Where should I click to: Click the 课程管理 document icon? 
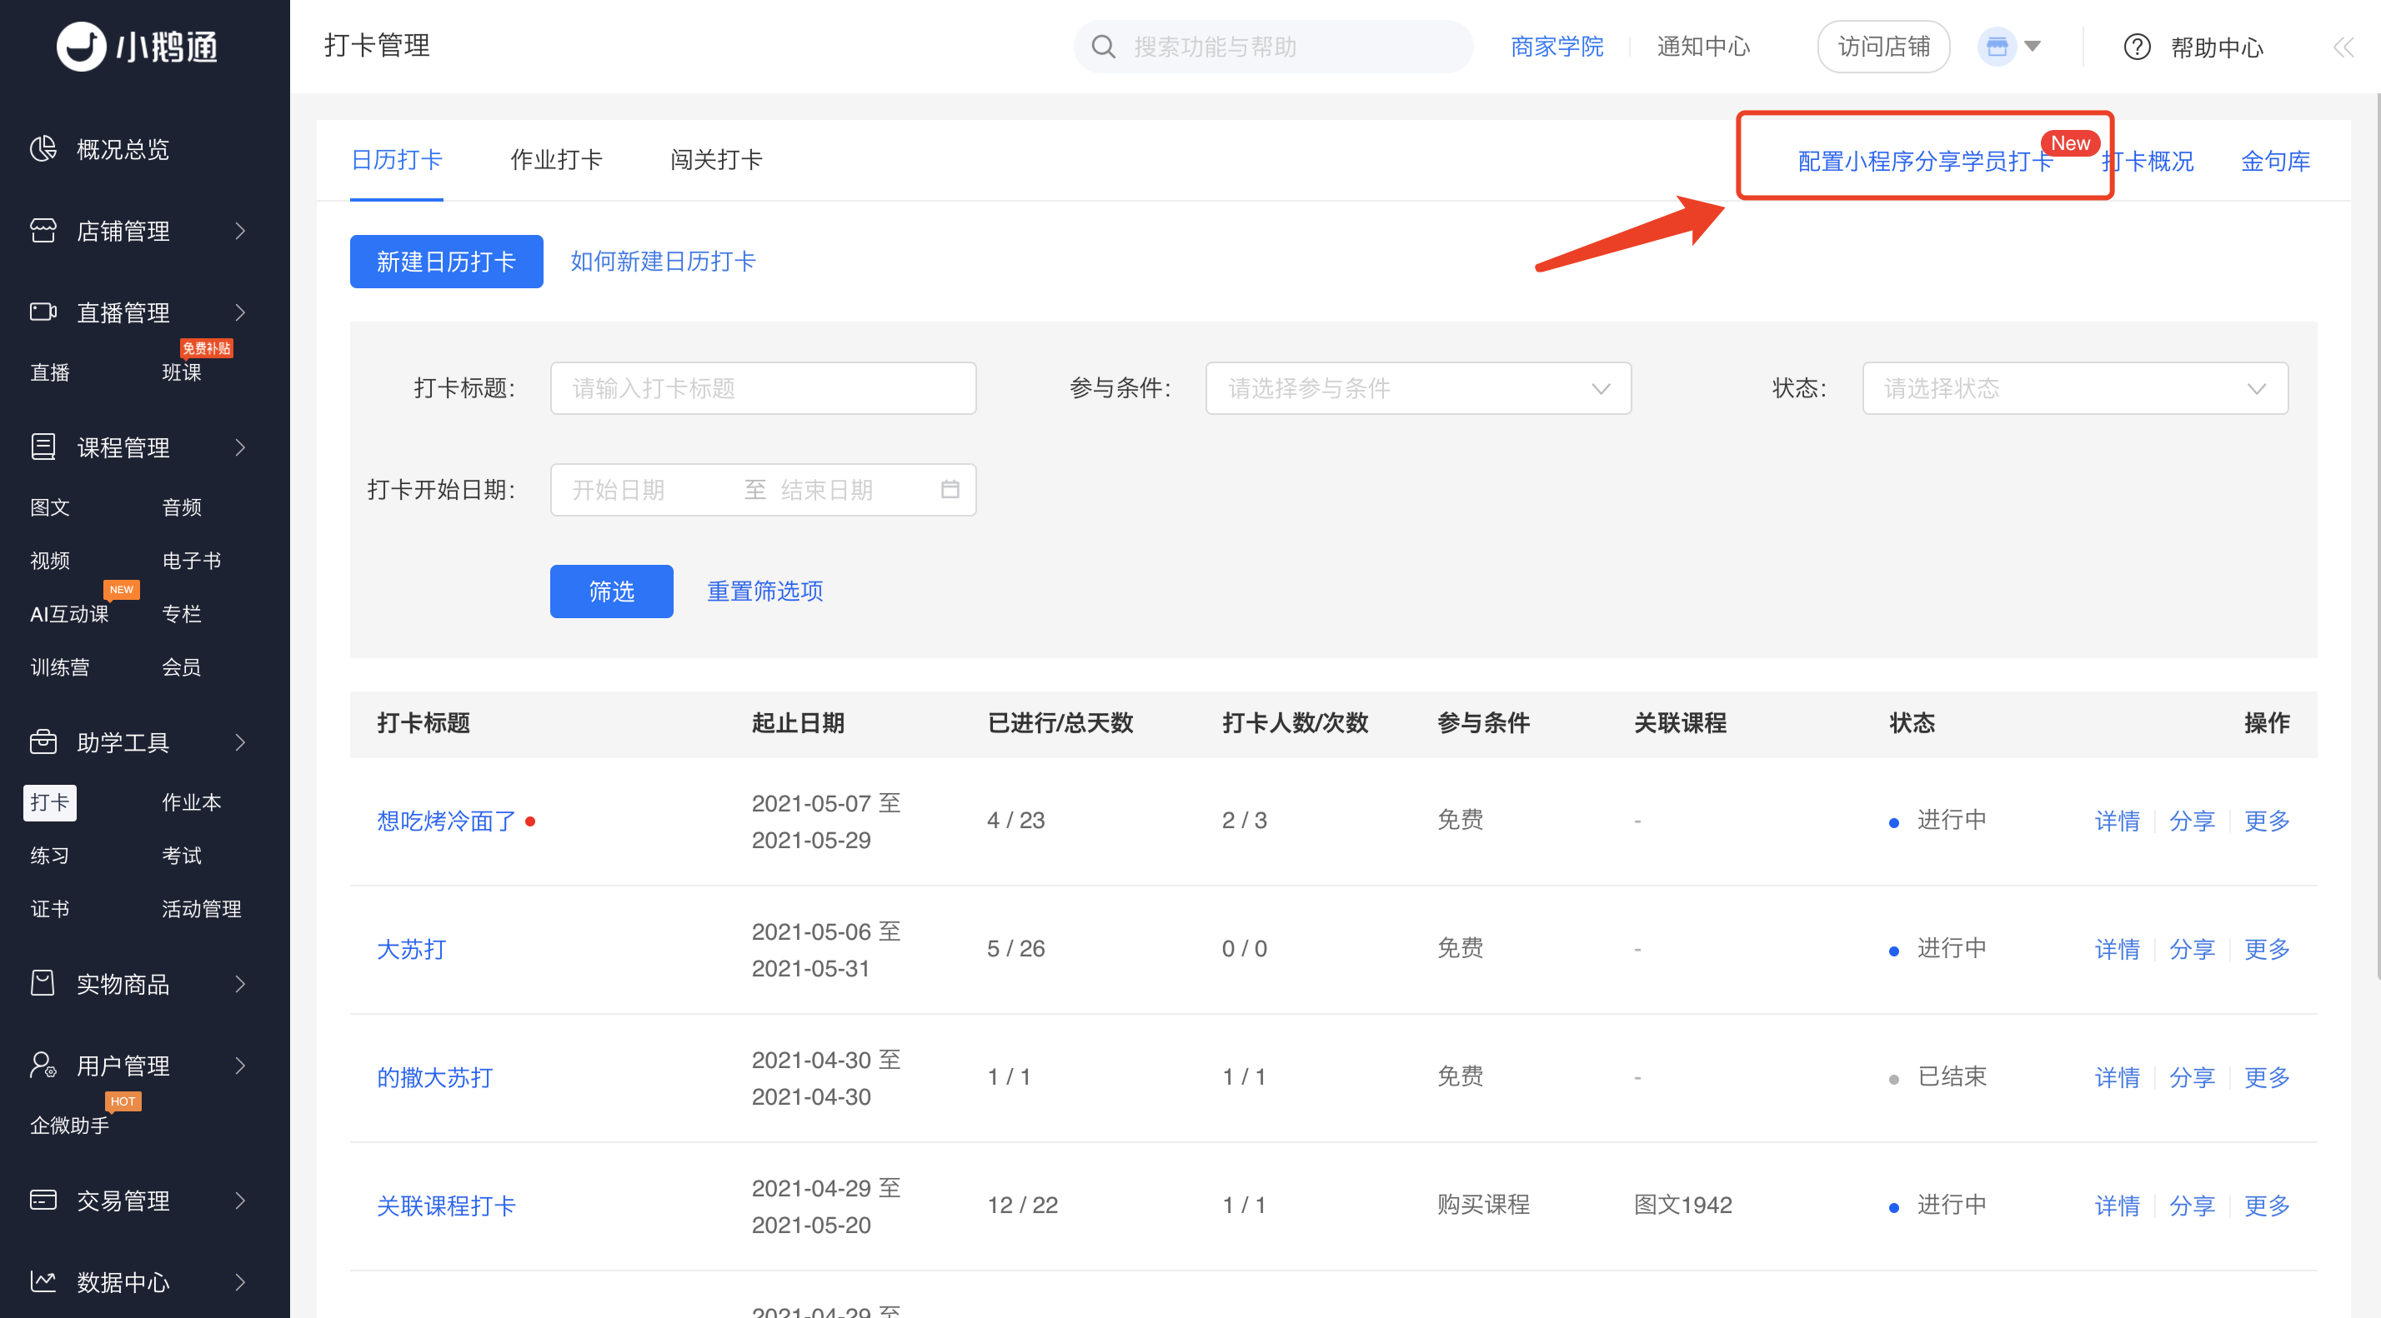[43, 447]
